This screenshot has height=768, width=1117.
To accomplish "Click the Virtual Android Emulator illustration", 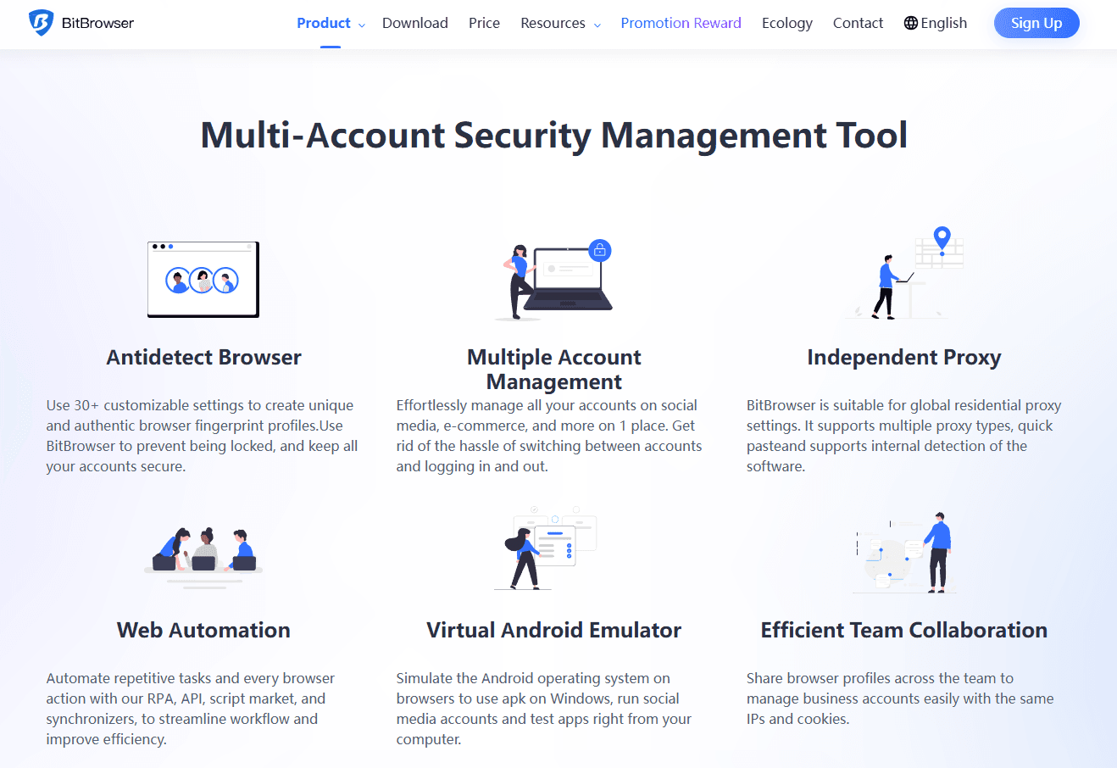I will coord(547,548).
